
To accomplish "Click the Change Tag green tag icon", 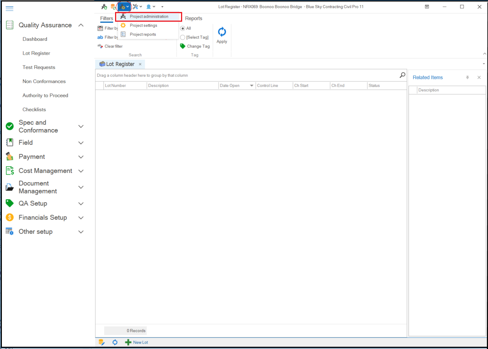I will (x=183, y=46).
